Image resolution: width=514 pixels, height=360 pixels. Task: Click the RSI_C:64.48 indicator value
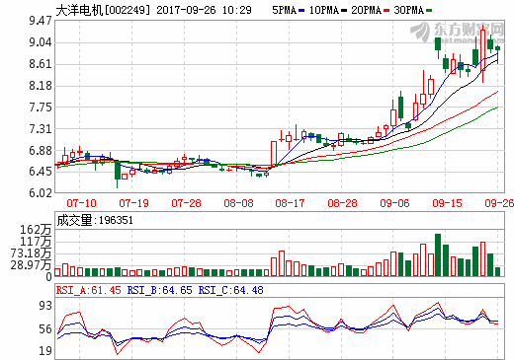[230, 290]
